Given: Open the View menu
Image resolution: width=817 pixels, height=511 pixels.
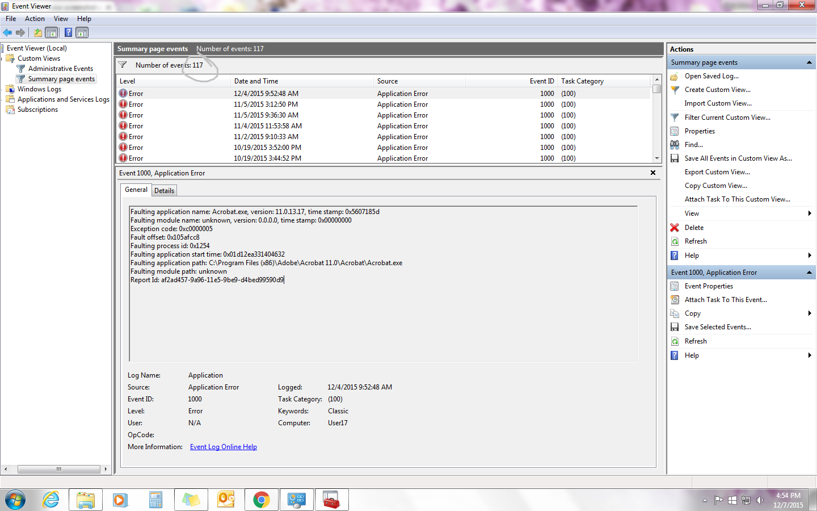Looking at the screenshot, I should tap(61, 19).
